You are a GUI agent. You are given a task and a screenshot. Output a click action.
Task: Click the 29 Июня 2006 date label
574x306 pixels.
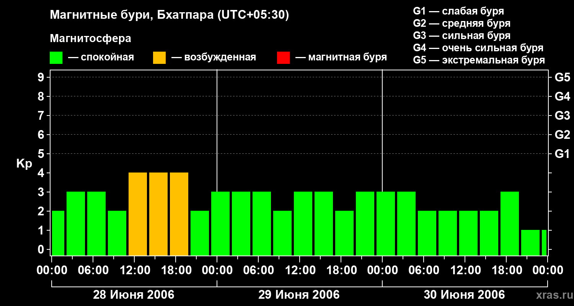pyautogui.click(x=299, y=295)
